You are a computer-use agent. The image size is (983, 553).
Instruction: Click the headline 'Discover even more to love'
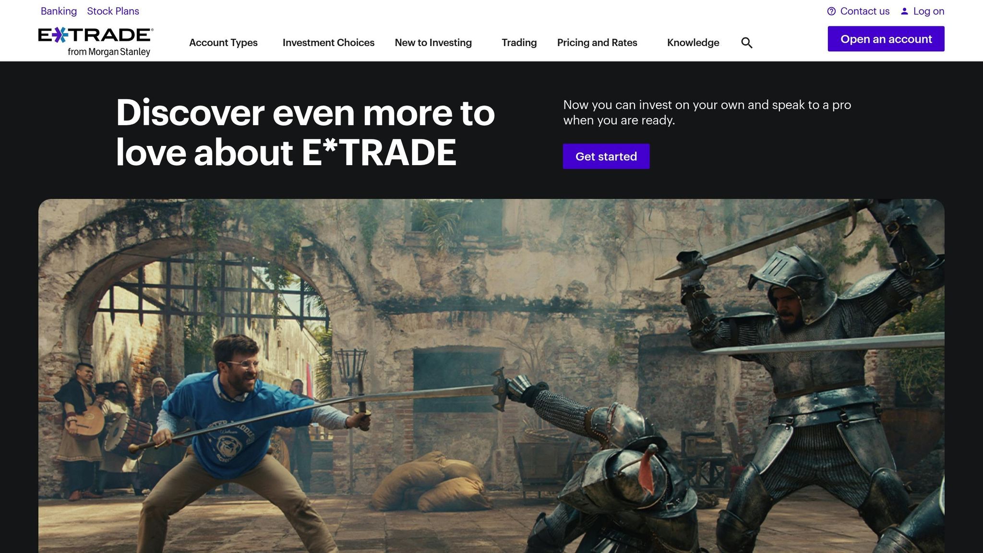click(x=306, y=133)
